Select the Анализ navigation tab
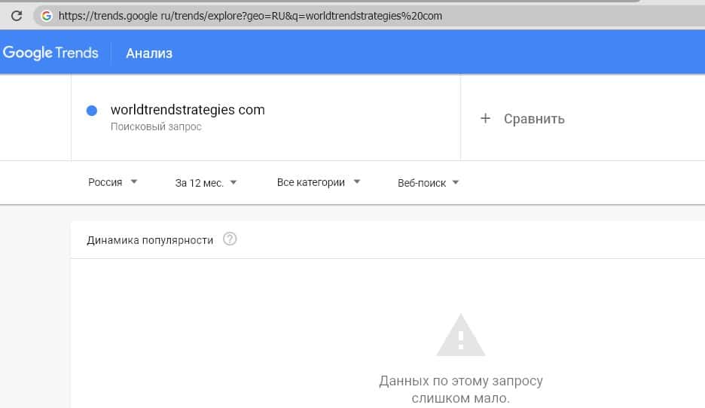 (149, 53)
